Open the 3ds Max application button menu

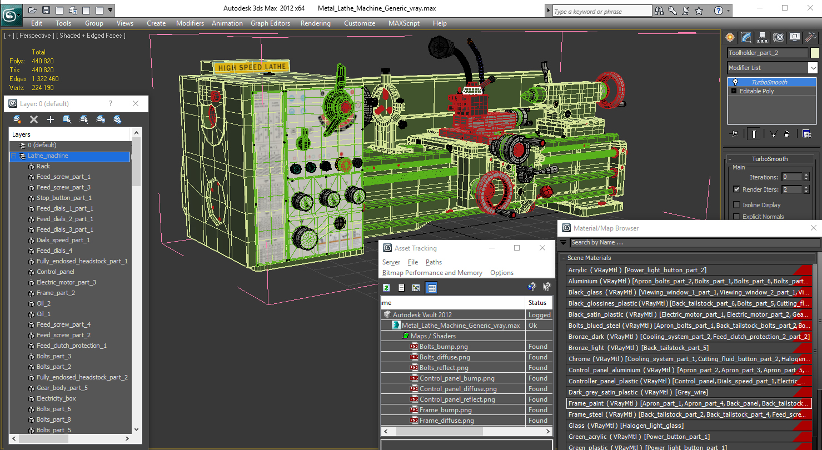12,14
